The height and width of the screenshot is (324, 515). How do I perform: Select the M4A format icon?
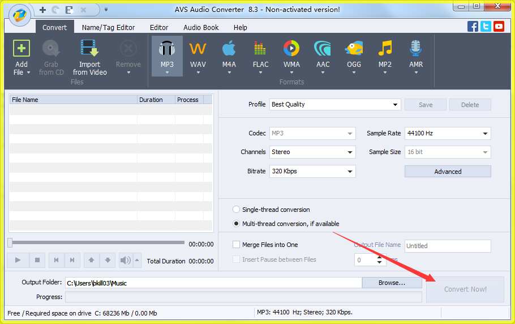229,48
